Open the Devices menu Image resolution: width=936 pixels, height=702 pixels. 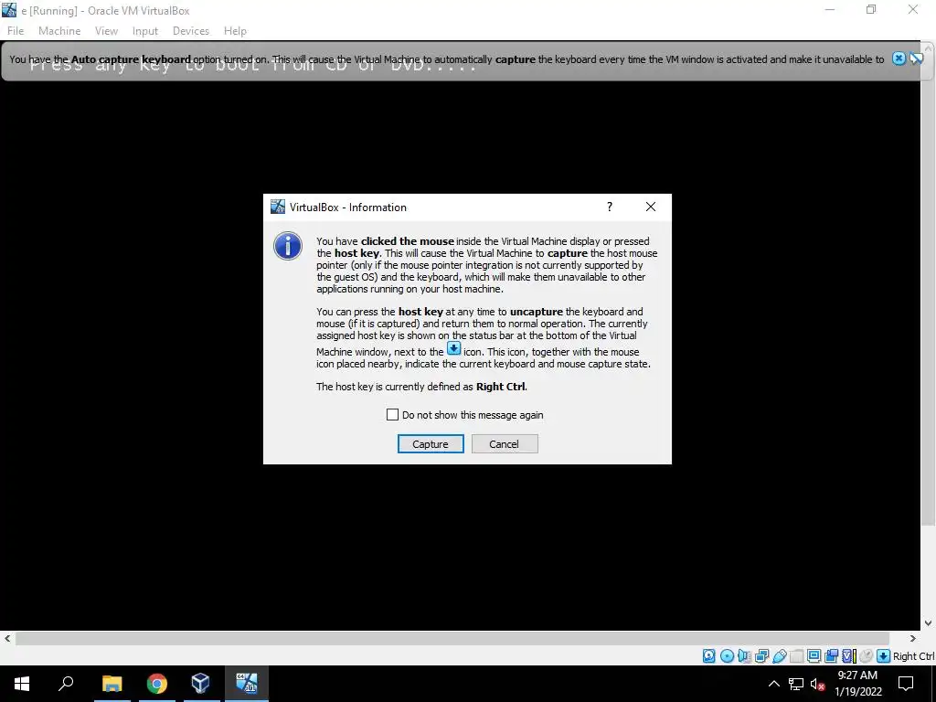pyautogui.click(x=191, y=31)
